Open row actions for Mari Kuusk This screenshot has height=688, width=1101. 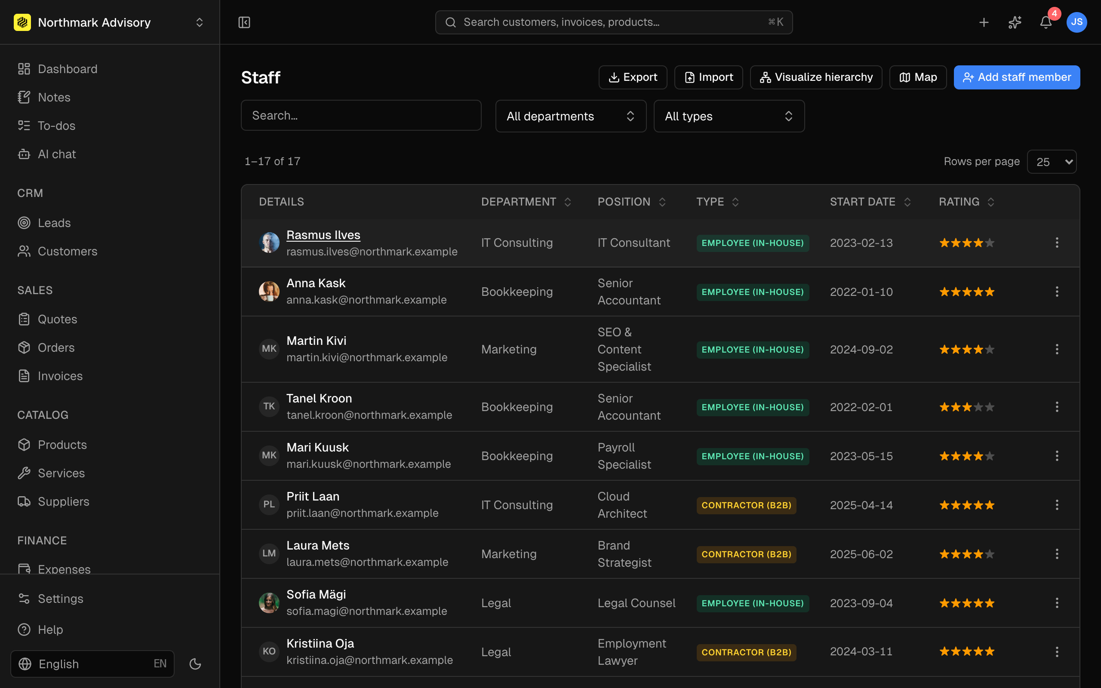(1057, 456)
